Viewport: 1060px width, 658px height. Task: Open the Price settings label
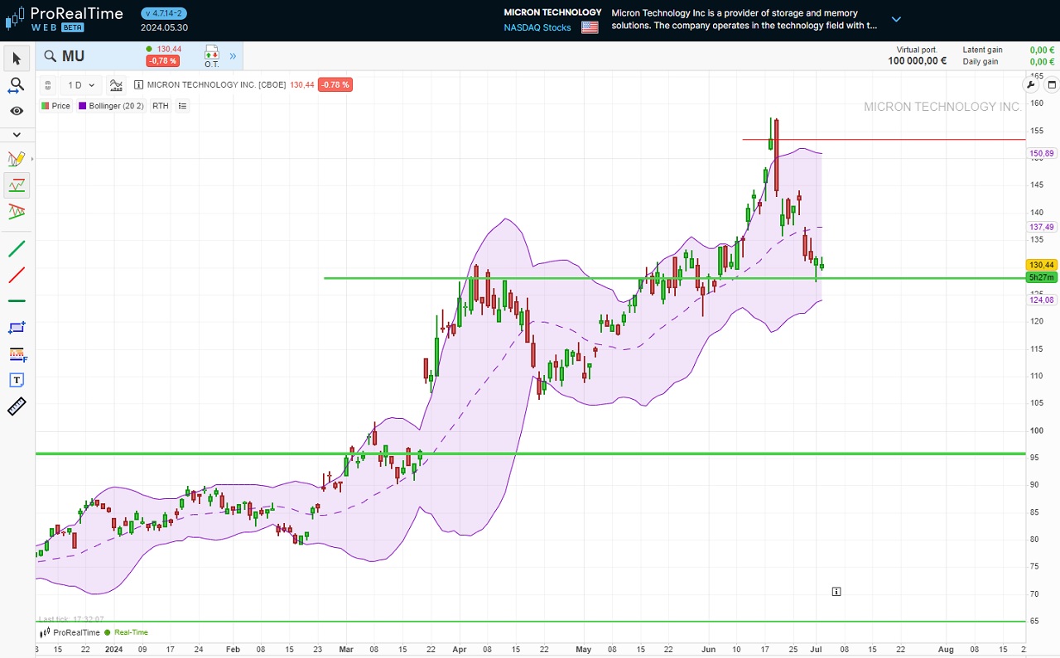click(x=55, y=106)
